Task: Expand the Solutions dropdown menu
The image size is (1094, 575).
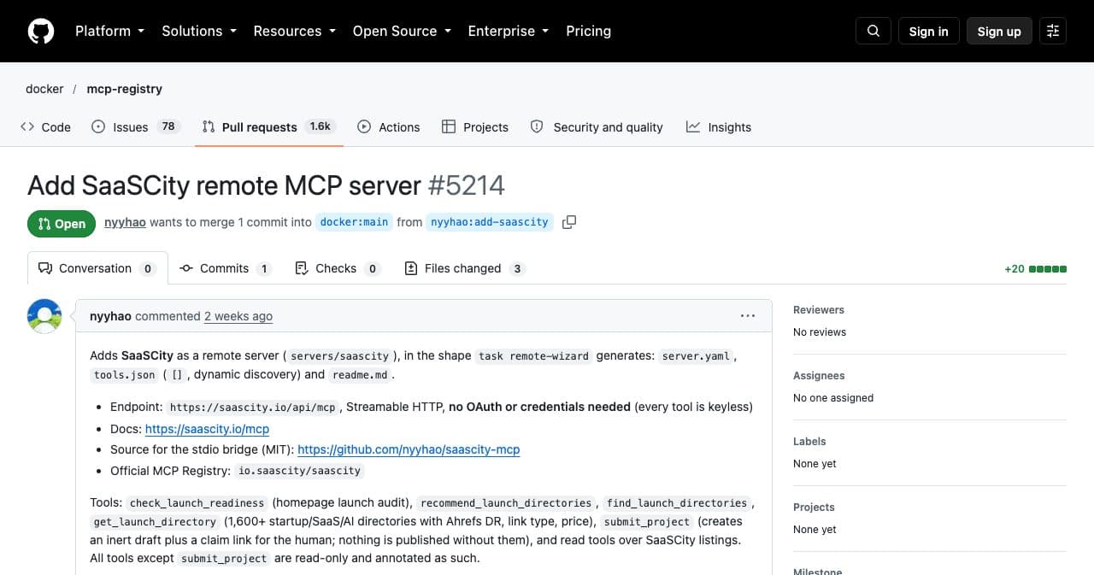Action: [198, 31]
